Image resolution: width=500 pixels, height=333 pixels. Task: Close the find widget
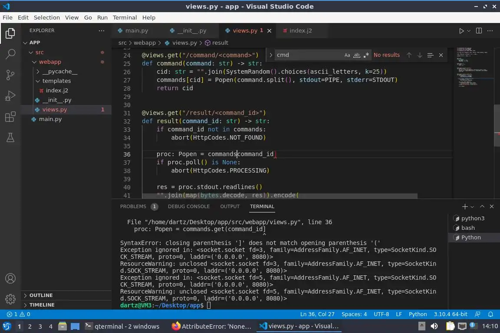[x=441, y=55]
